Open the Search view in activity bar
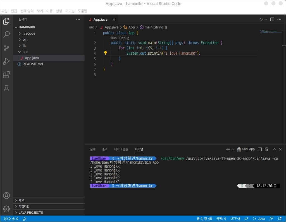Viewport: 286px width, 222px height. [x=6, y=35]
